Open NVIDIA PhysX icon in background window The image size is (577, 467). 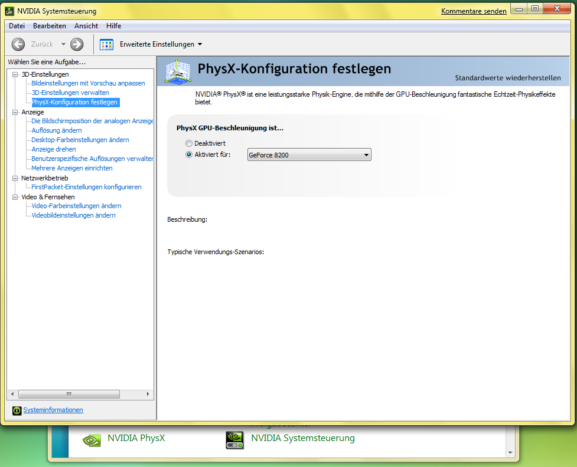[x=92, y=440]
